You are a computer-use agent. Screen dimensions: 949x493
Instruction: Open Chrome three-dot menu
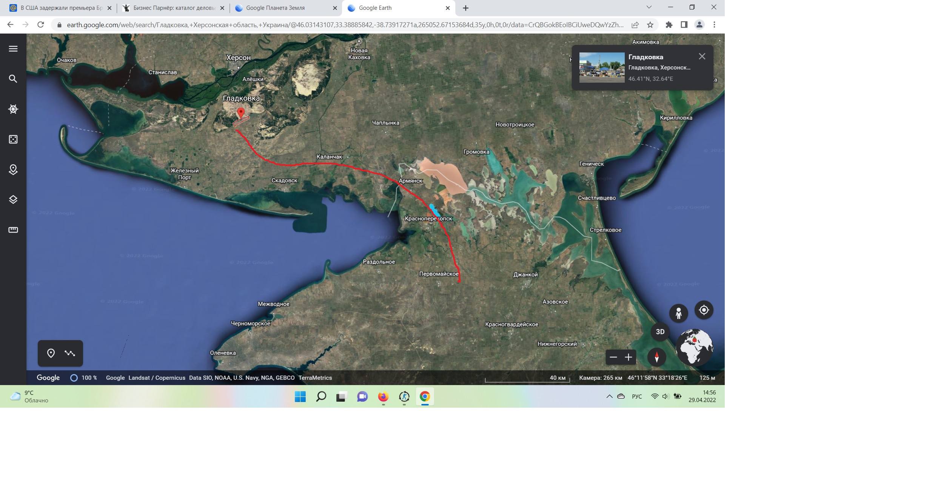[714, 25]
